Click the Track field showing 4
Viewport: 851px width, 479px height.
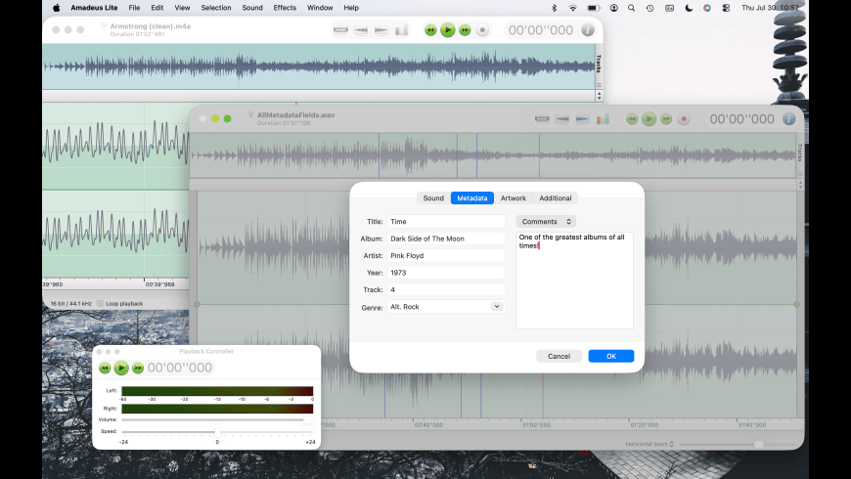(x=446, y=289)
